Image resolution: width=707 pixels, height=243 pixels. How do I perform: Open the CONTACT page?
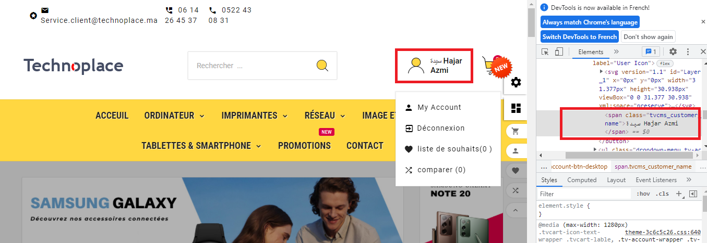point(365,146)
